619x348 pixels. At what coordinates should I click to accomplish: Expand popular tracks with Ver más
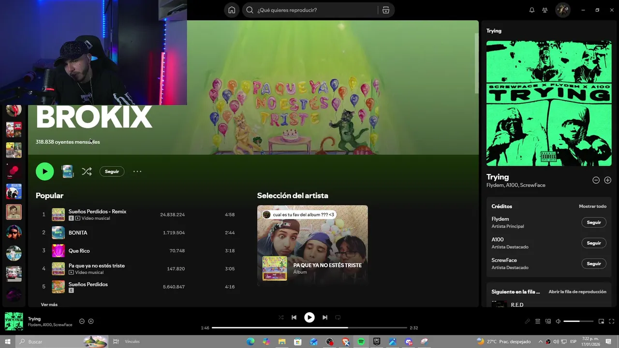pyautogui.click(x=49, y=304)
